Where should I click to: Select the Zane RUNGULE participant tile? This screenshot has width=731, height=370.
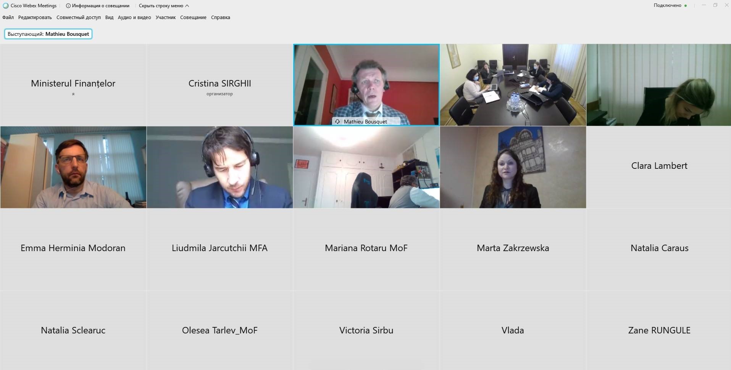(x=659, y=330)
